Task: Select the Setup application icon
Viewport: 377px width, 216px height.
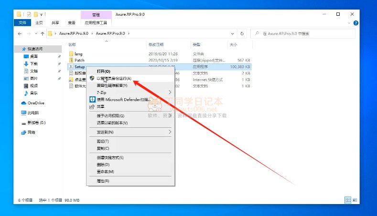Action: (x=71, y=66)
